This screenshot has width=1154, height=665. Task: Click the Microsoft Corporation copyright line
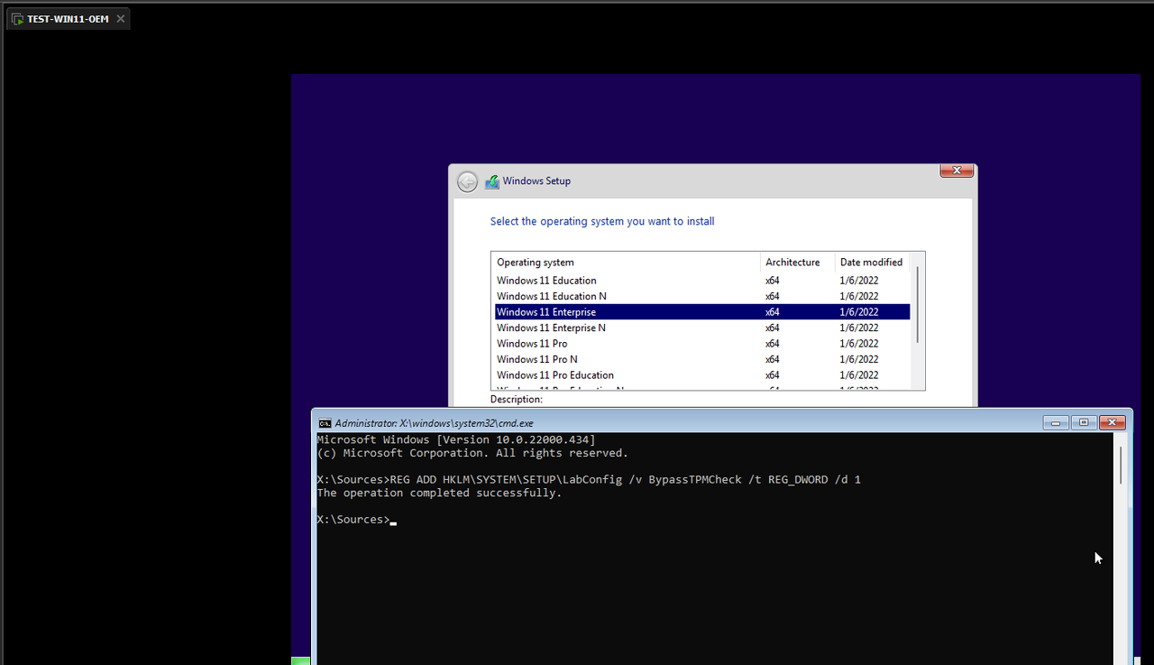(472, 453)
